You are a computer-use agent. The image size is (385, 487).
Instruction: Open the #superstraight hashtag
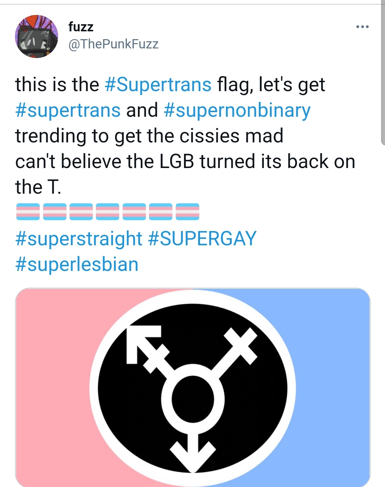tap(79, 239)
